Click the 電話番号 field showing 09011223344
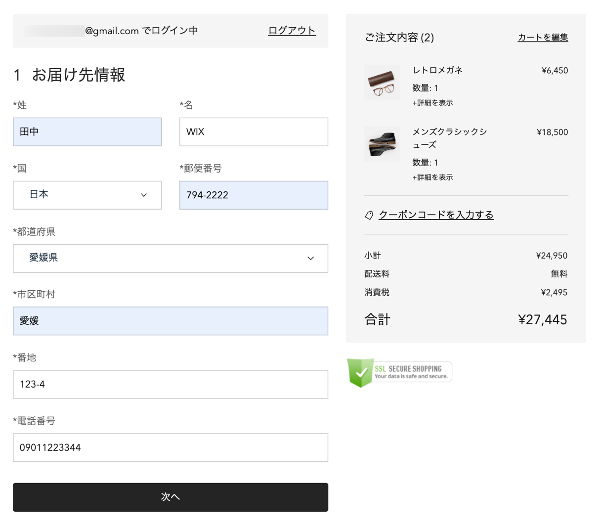 coord(171,447)
